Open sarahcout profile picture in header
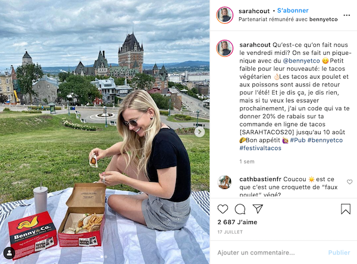 [x=225, y=15]
